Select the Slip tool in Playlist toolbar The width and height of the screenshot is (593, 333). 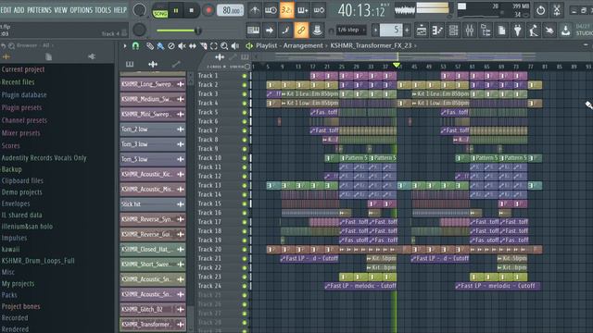point(193,46)
